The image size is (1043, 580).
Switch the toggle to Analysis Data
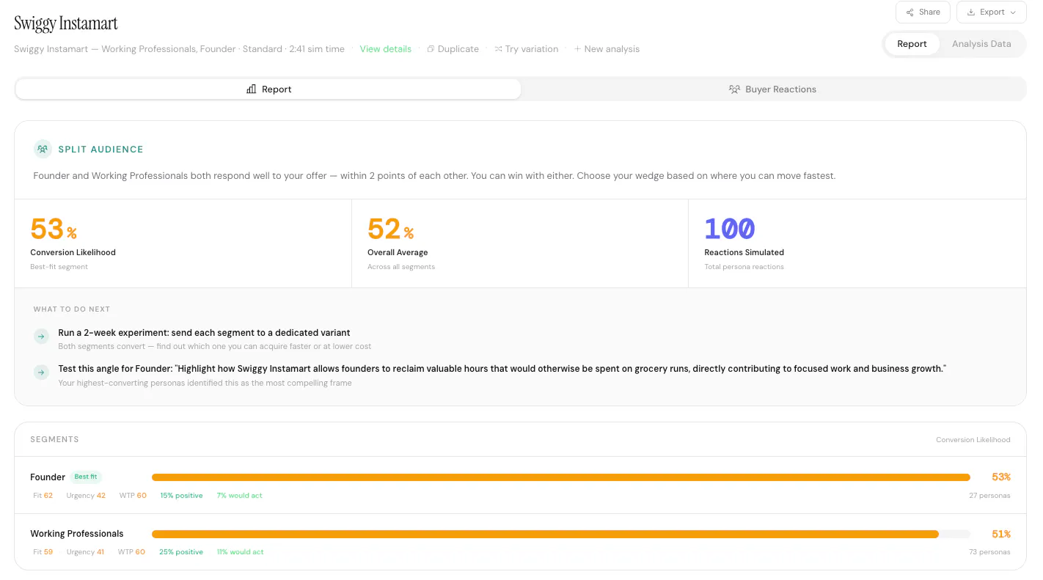tap(981, 44)
